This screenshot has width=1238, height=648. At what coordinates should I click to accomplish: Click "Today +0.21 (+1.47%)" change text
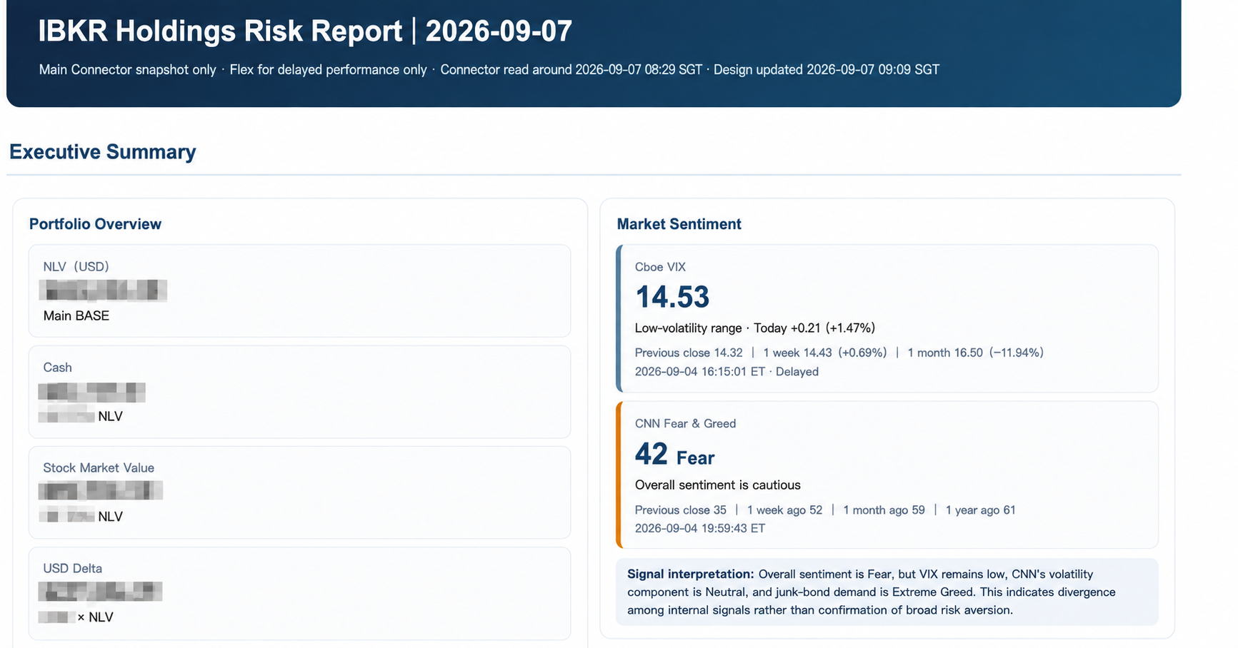pyautogui.click(x=814, y=328)
